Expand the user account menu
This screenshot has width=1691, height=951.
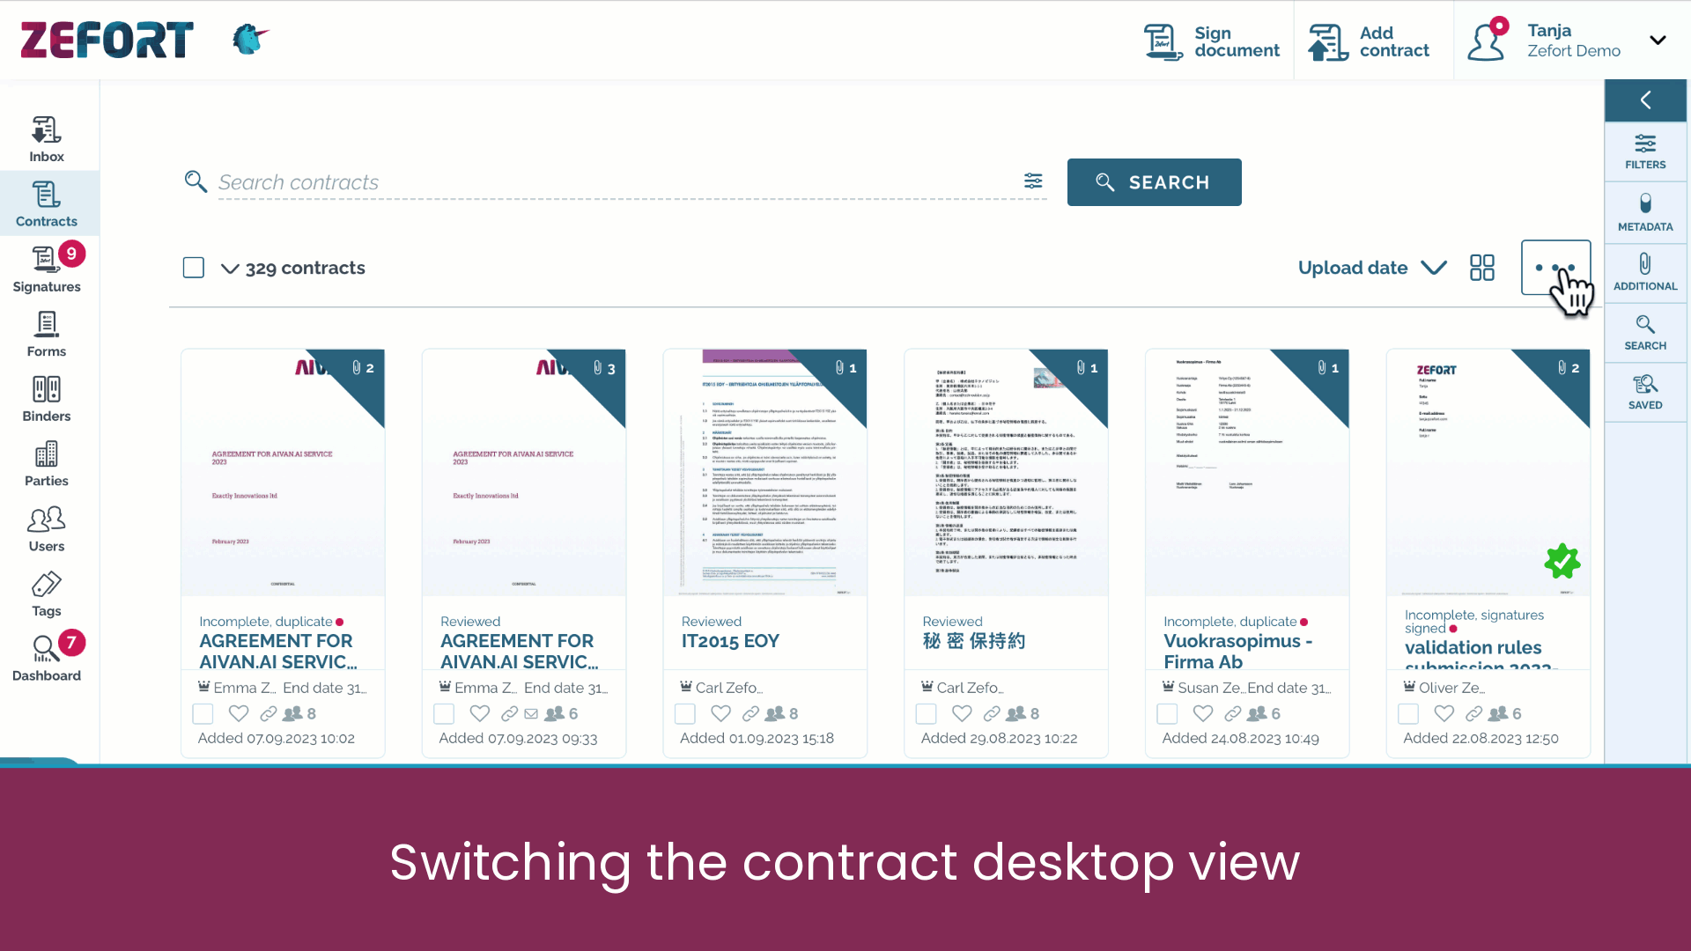click(x=1659, y=40)
